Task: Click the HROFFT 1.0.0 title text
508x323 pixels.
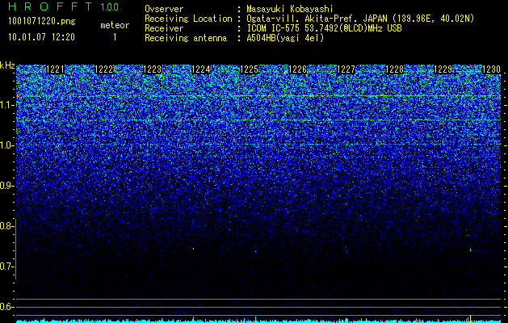Action: coord(63,6)
